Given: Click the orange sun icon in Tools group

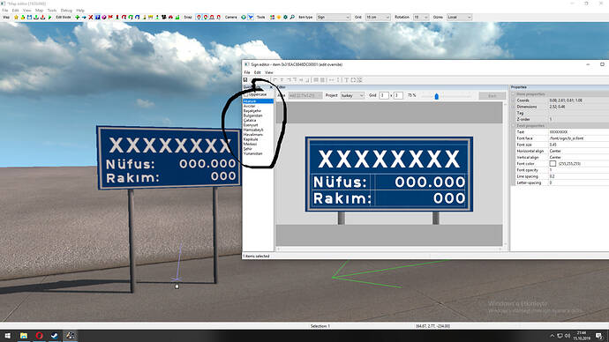Looking at the screenshot, I should click(x=279, y=17).
